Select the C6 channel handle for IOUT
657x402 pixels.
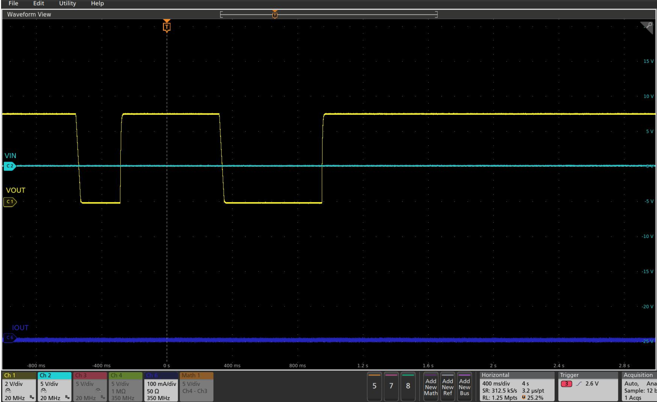coord(10,338)
